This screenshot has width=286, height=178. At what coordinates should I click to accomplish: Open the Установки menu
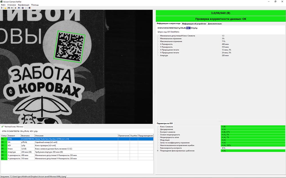(x=12, y=5)
